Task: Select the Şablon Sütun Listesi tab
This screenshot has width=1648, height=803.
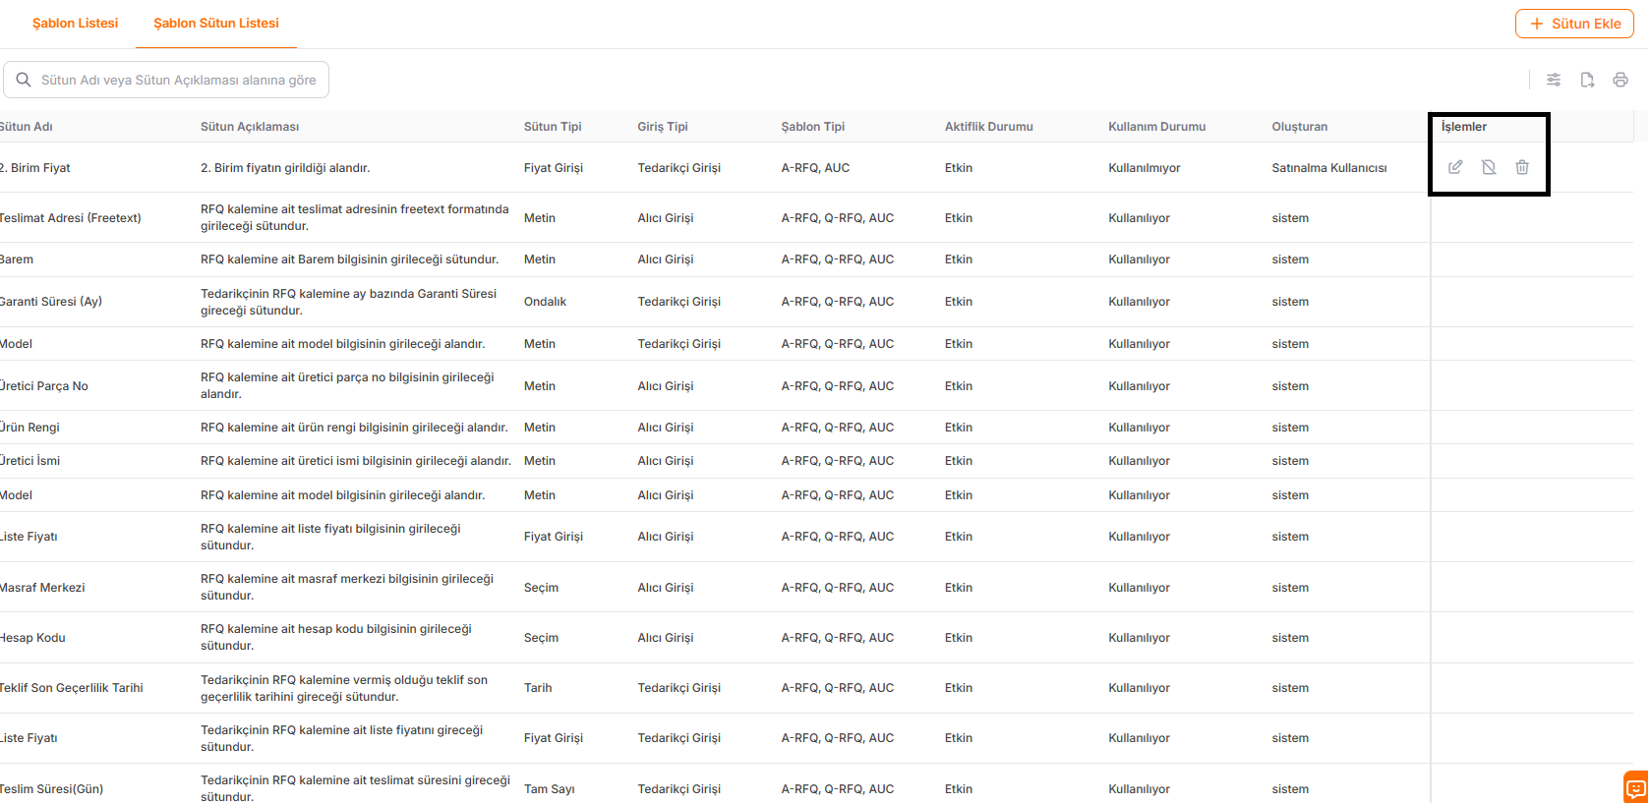Action: pyautogui.click(x=216, y=23)
